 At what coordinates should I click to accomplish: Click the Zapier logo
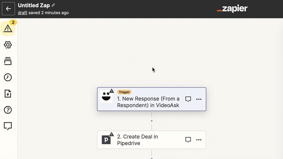(x=232, y=9)
